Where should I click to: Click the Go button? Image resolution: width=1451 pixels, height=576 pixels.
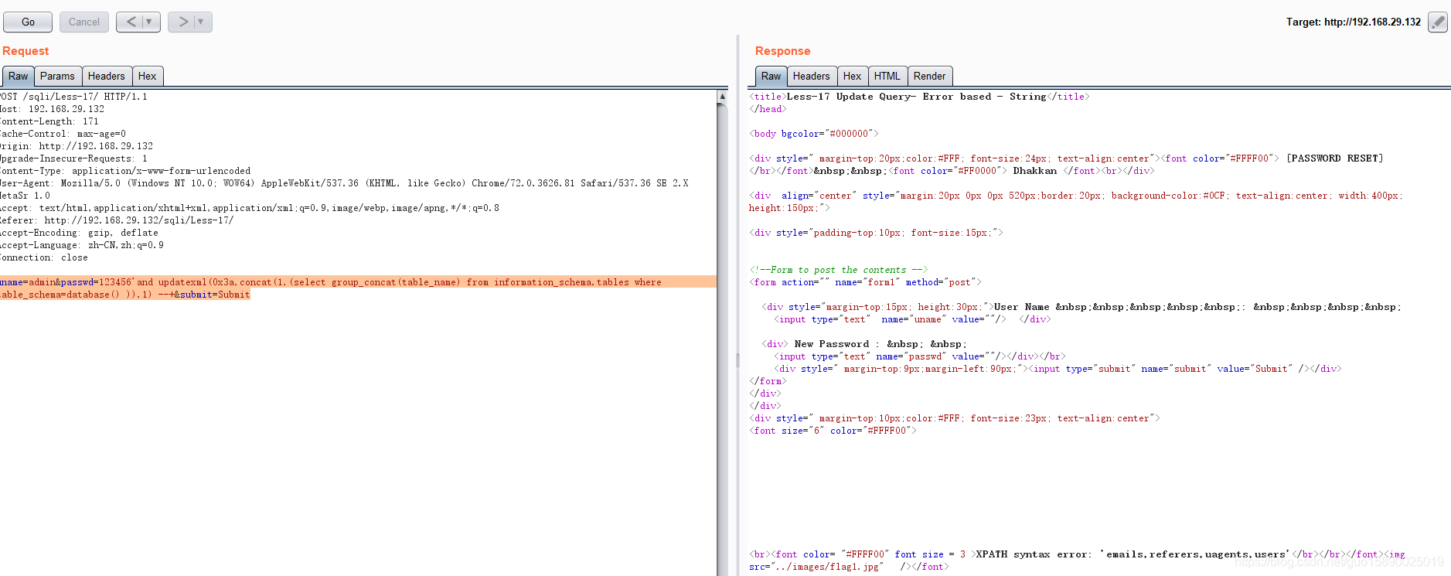point(28,22)
